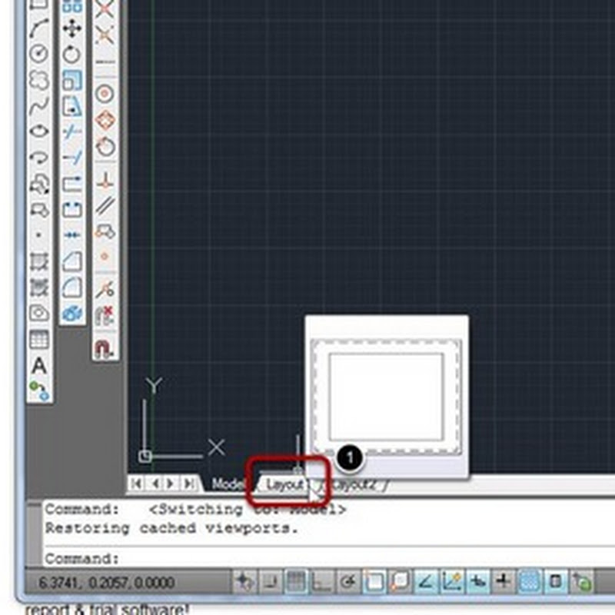Toggle Infer Constraints in status bar

[244, 581]
